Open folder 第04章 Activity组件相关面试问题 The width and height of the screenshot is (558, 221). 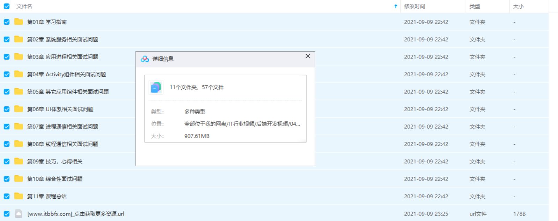pos(67,74)
